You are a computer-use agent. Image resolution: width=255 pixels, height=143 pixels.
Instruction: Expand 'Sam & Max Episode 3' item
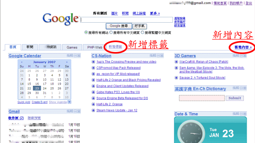coord(176,68)
